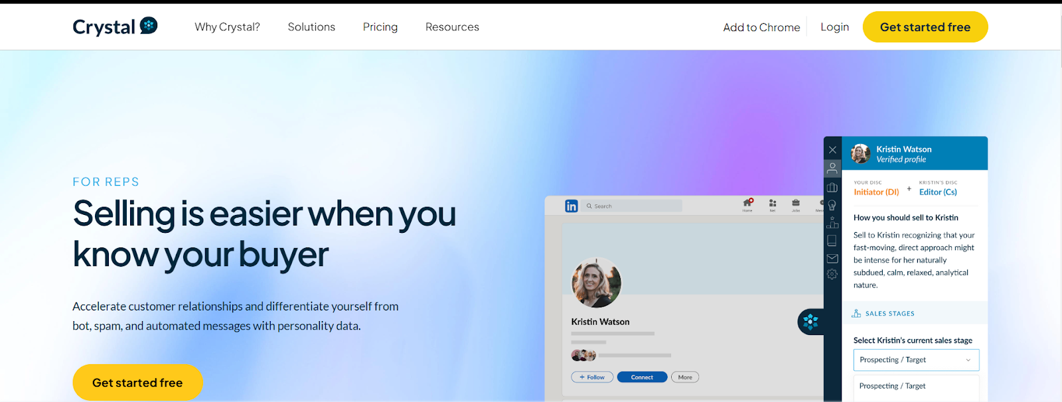Select the person profile icon in sidebar
The image size is (1062, 402).
pyautogui.click(x=832, y=168)
